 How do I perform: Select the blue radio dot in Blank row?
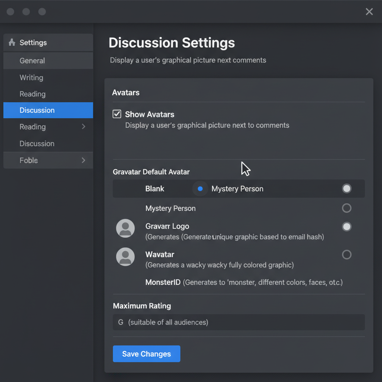pos(200,189)
